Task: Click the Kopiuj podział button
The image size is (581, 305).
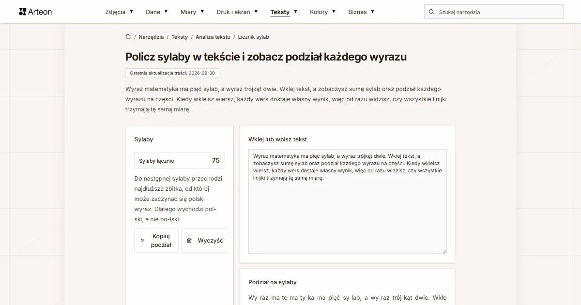Action: click(x=156, y=241)
